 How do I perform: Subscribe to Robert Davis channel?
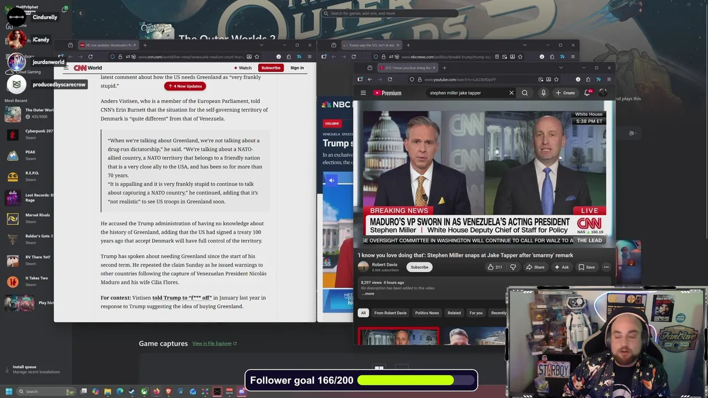[x=419, y=267]
